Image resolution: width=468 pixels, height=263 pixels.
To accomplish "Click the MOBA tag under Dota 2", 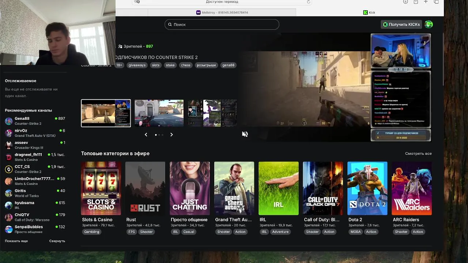I will pyautogui.click(x=355, y=232).
